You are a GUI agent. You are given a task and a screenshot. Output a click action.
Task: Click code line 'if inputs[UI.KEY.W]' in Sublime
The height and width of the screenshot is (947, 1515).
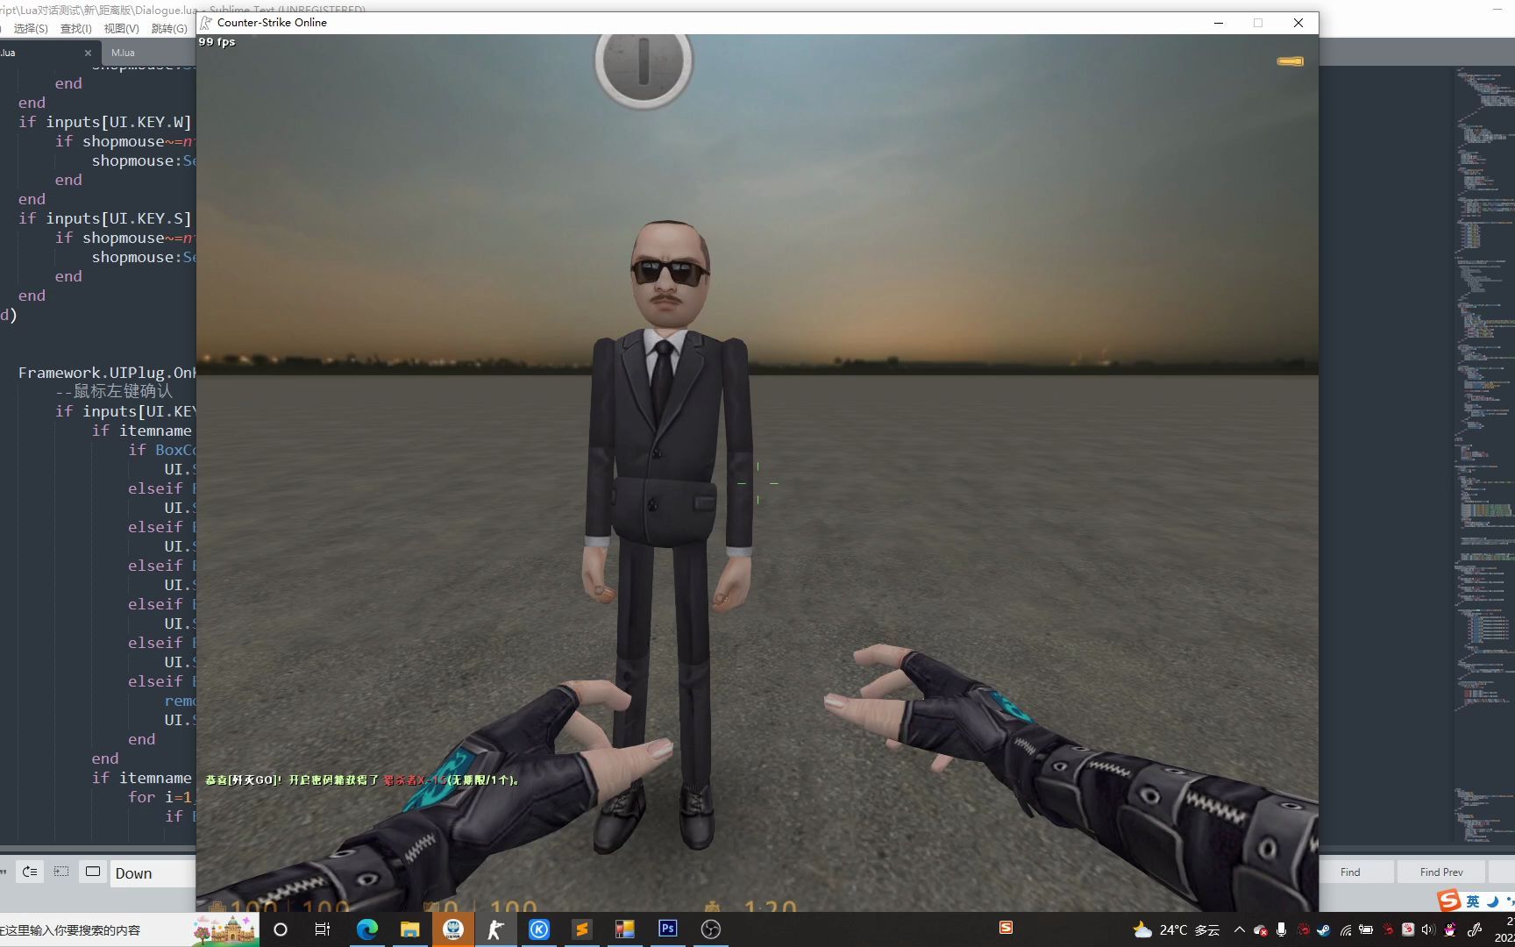105,122
